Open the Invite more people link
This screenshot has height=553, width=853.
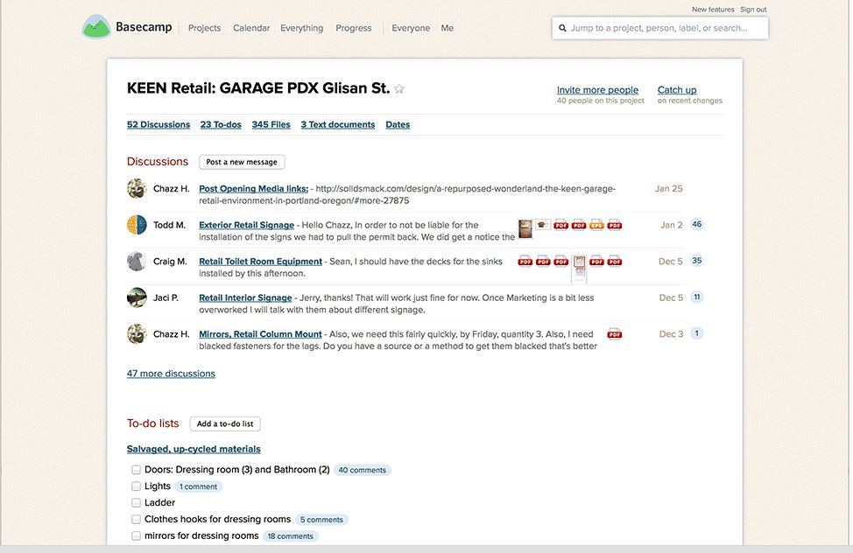coord(598,89)
